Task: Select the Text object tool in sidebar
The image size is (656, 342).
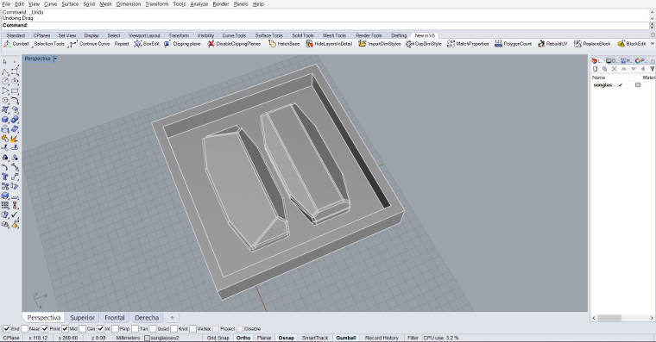Action: [x=5, y=177]
